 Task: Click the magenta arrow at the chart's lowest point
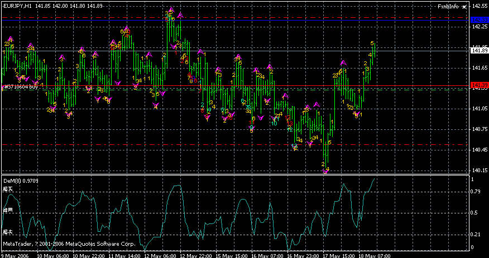pyautogui.click(x=325, y=172)
